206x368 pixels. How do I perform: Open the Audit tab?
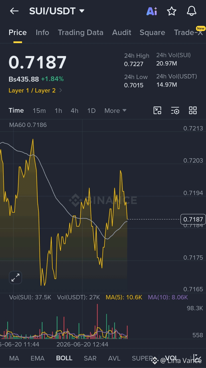click(122, 32)
